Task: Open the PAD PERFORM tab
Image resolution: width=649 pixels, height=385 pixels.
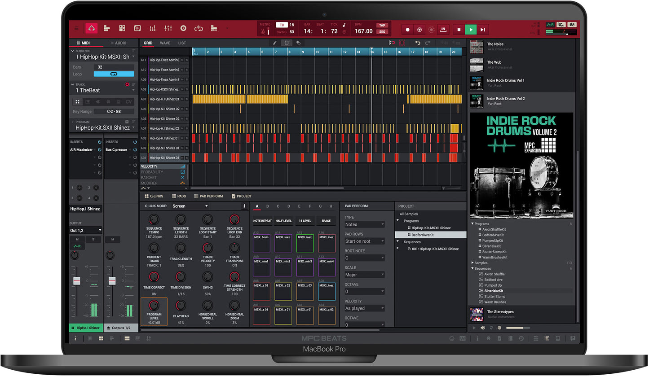Action: pyautogui.click(x=208, y=196)
